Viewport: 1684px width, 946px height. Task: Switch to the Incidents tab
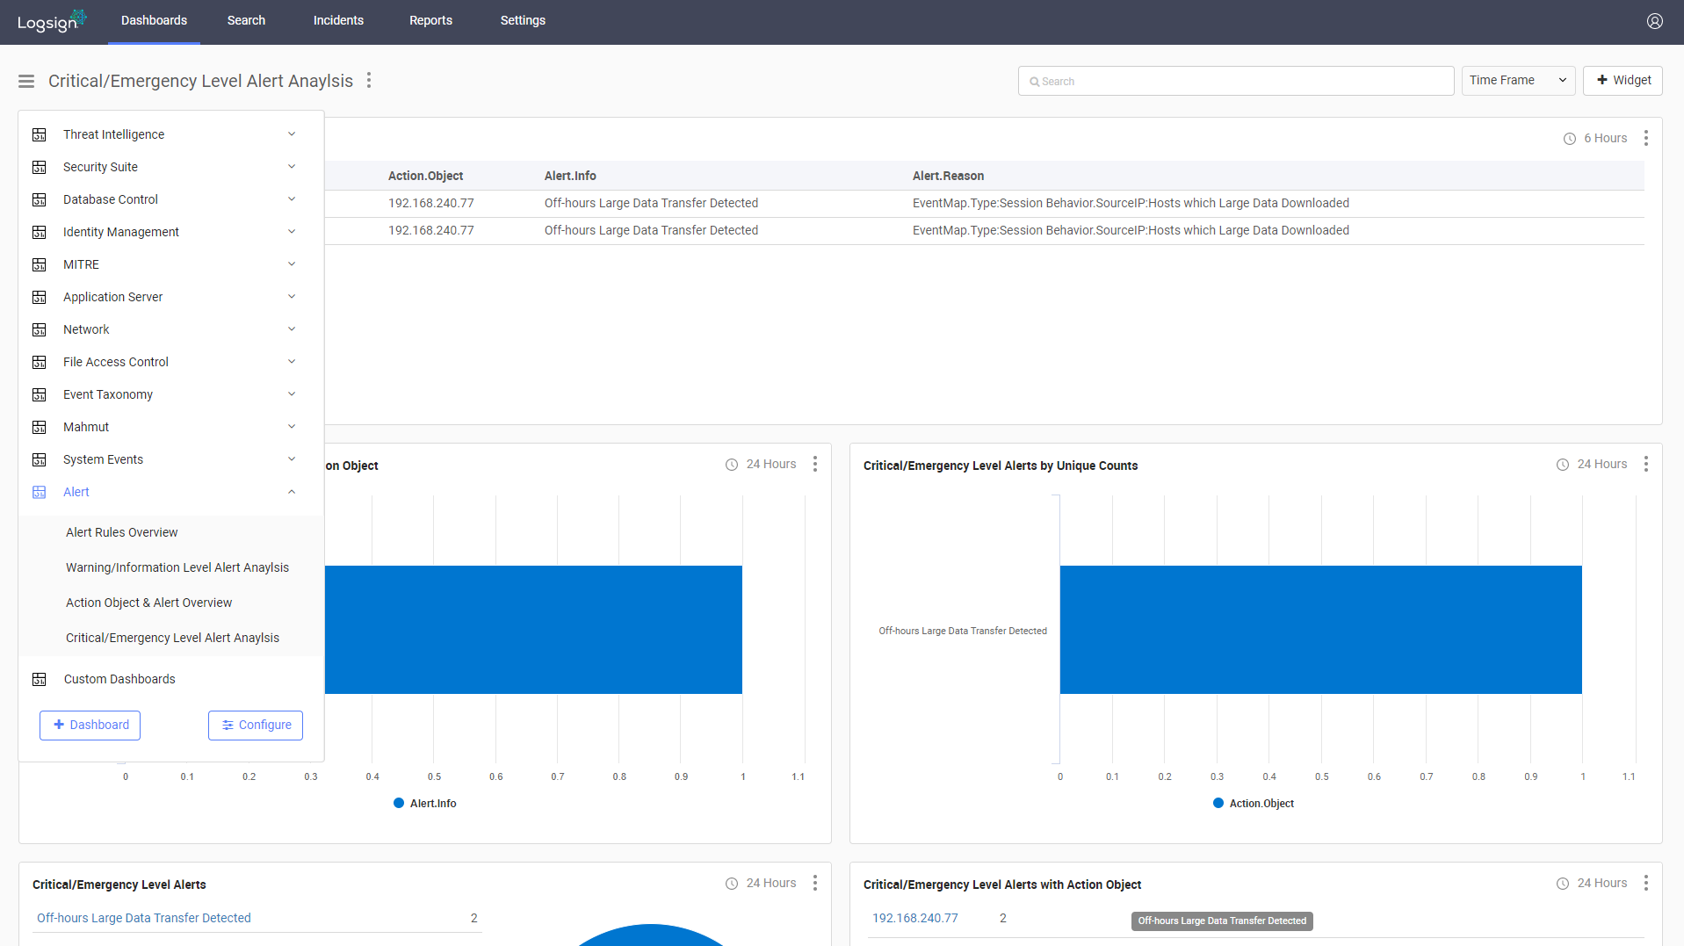338,20
